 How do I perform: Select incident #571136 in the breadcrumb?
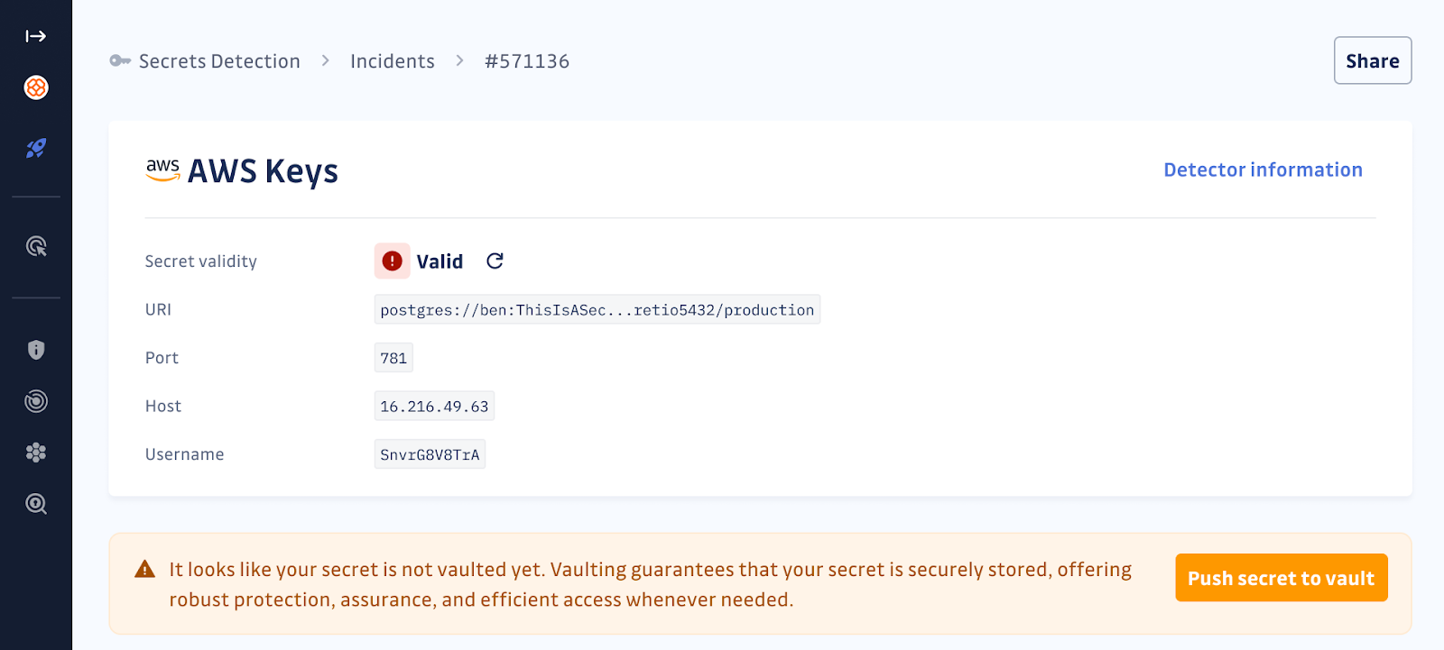coord(527,61)
